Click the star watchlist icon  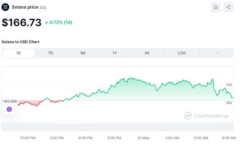click(216, 7)
